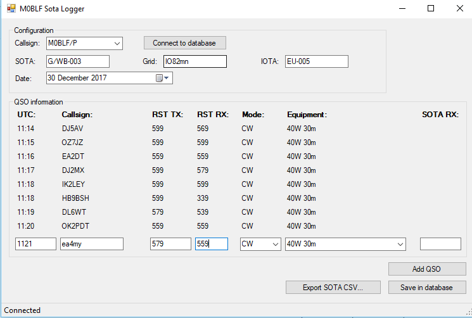Select the OK2PDT callsign entry
The image size is (472, 318).
(x=75, y=226)
